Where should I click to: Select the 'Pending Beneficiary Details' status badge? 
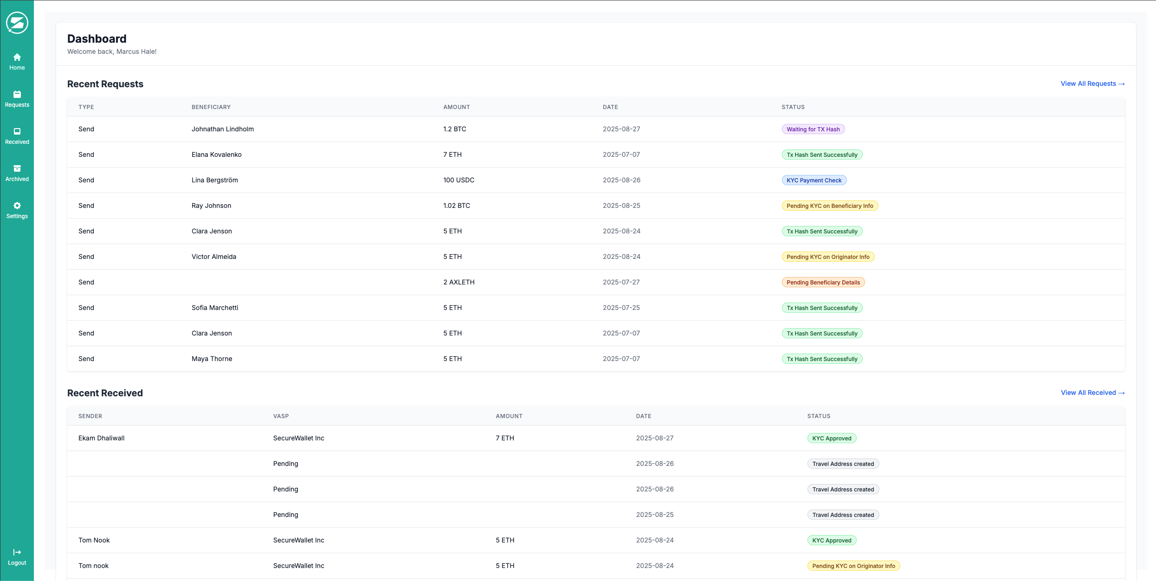(x=823, y=282)
